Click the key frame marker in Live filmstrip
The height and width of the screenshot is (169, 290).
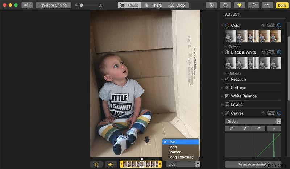point(142,164)
